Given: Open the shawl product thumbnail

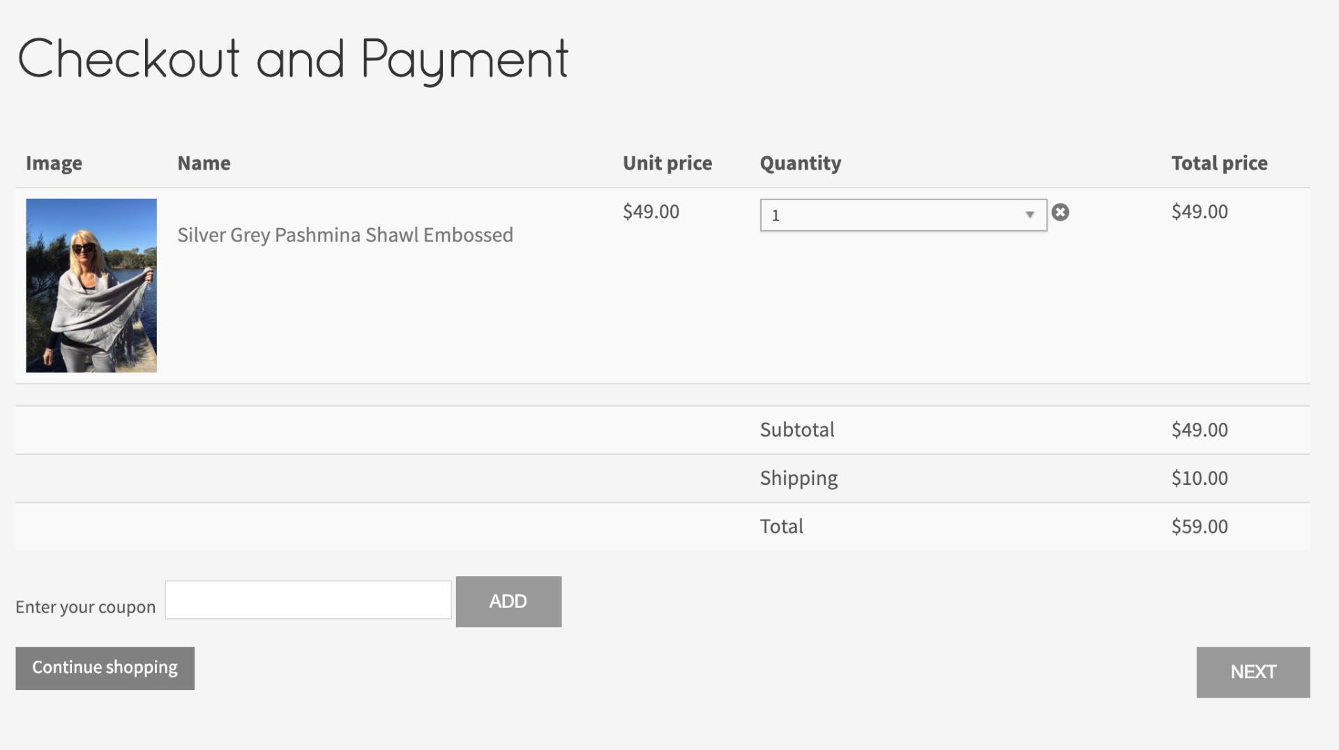Looking at the screenshot, I should tap(91, 285).
